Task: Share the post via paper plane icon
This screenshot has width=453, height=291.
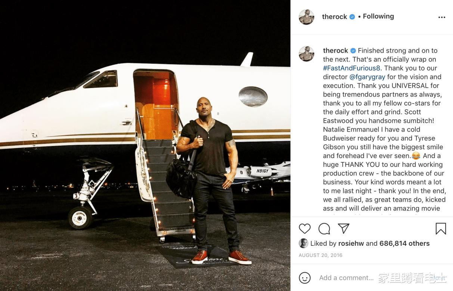Action: [x=344, y=229]
